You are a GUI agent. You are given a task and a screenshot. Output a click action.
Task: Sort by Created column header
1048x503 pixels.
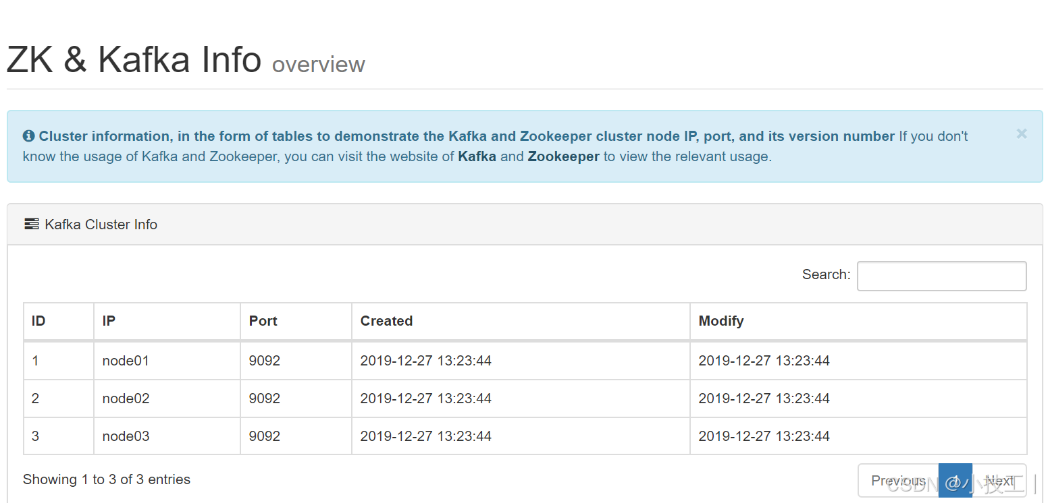521,321
